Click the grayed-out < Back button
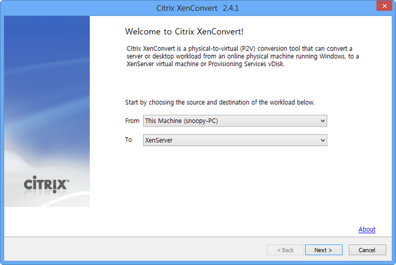 pos(285,250)
